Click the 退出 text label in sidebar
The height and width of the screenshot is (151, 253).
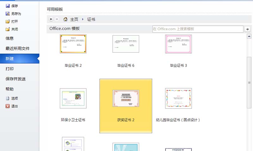[x=15, y=106]
